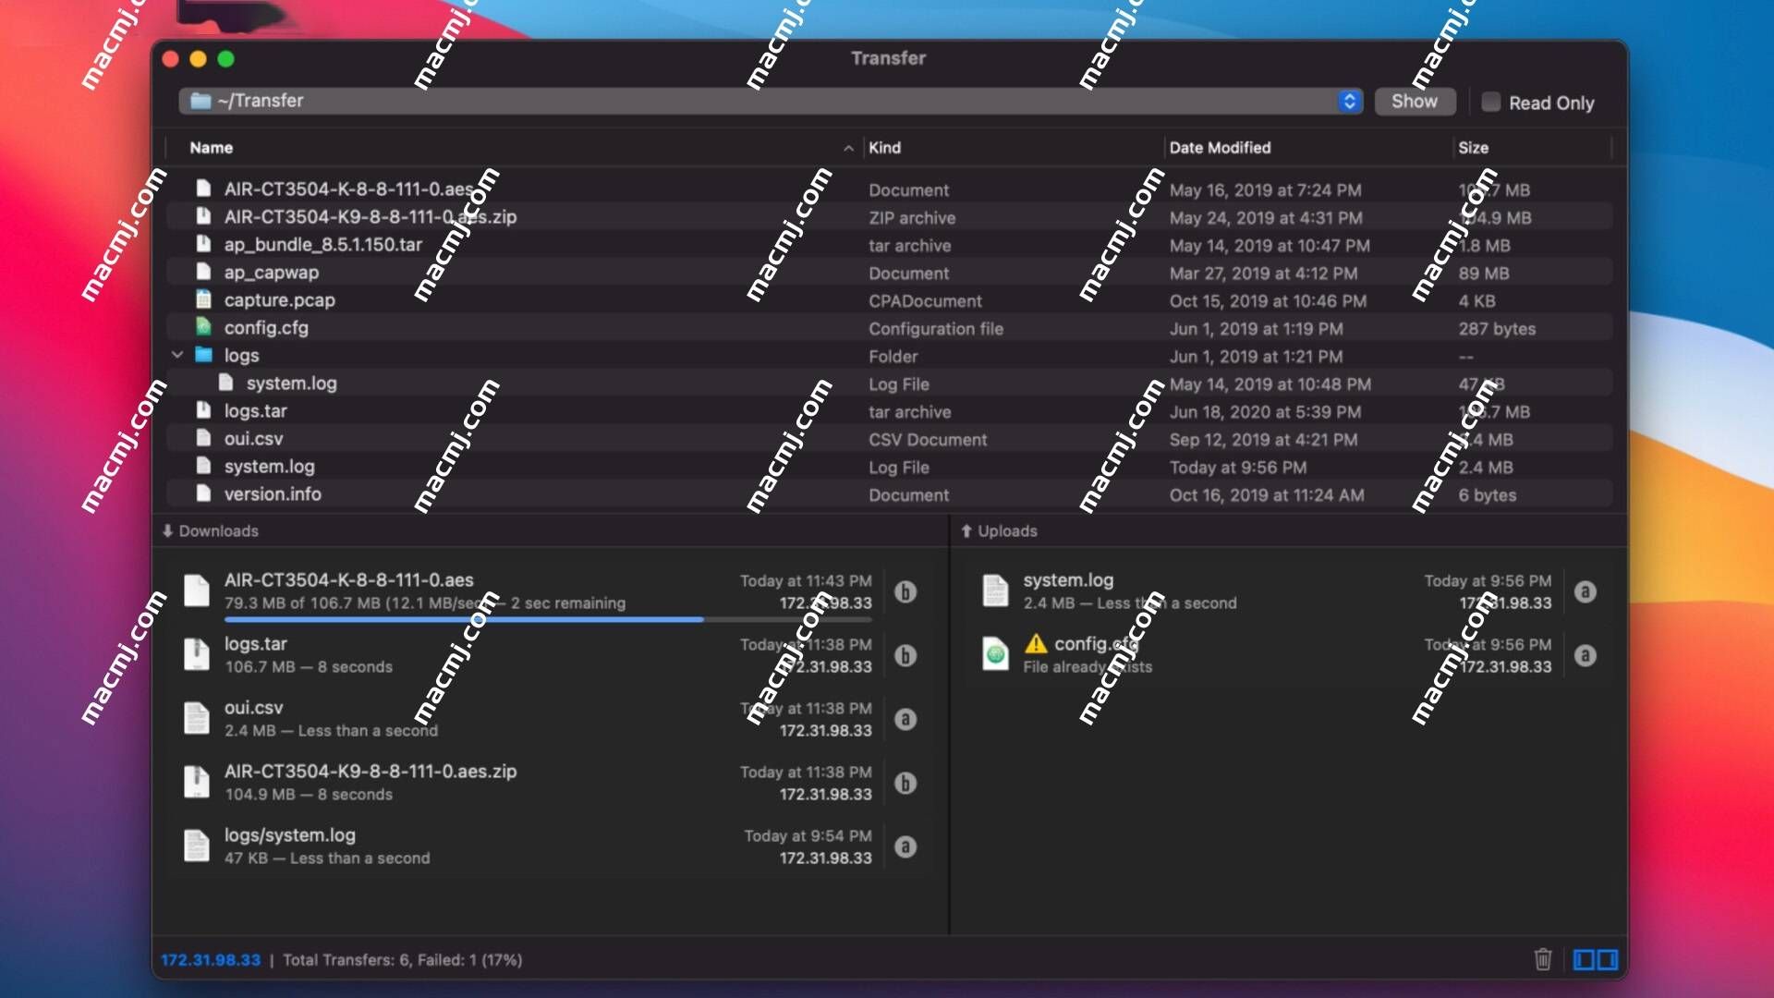This screenshot has width=1774, height=998.
Task: Click the thumbnail of logs/system.log download
Action: click(x=197, y=846)
